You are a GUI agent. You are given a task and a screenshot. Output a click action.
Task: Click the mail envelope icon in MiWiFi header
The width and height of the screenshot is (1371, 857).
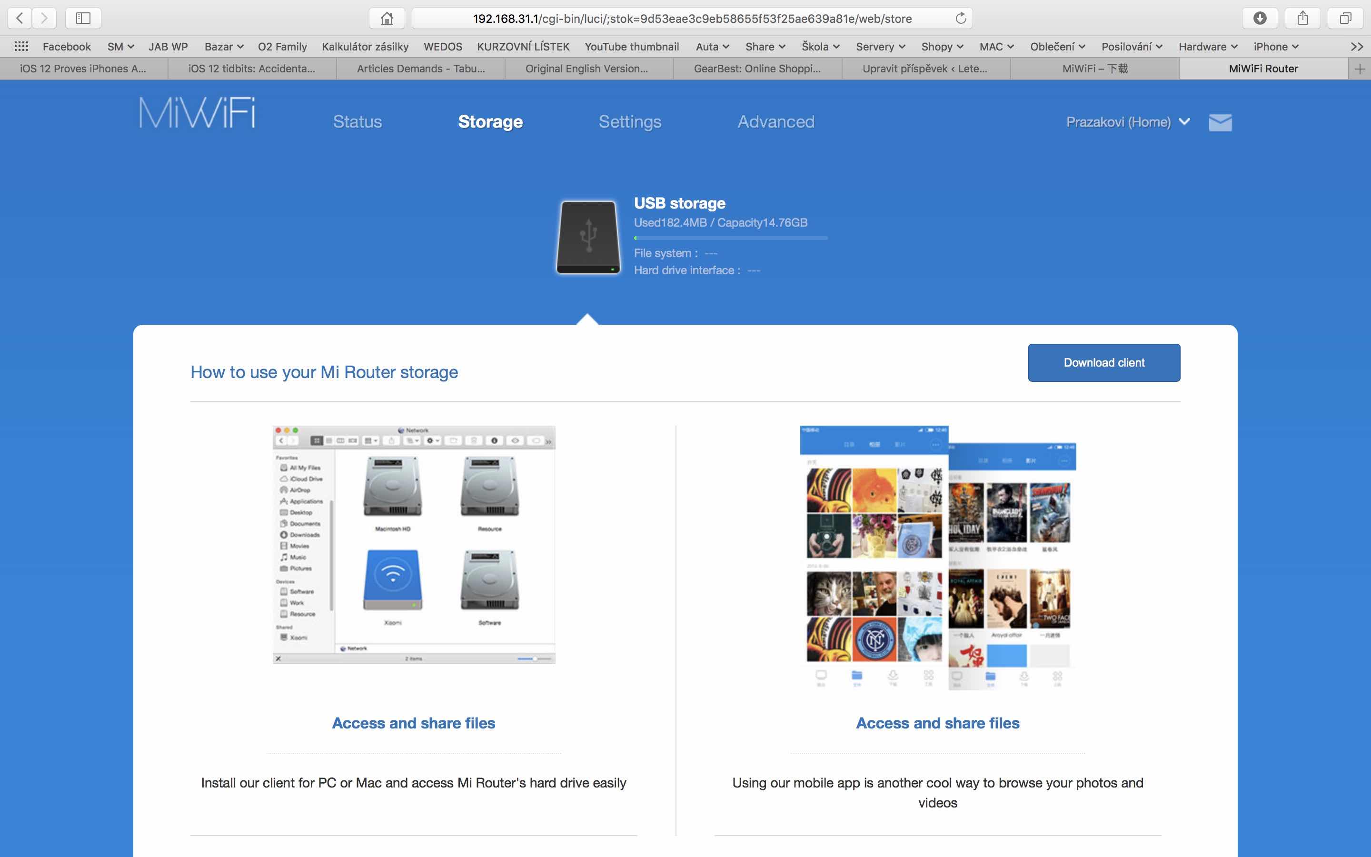click(x=1220, y=122)
